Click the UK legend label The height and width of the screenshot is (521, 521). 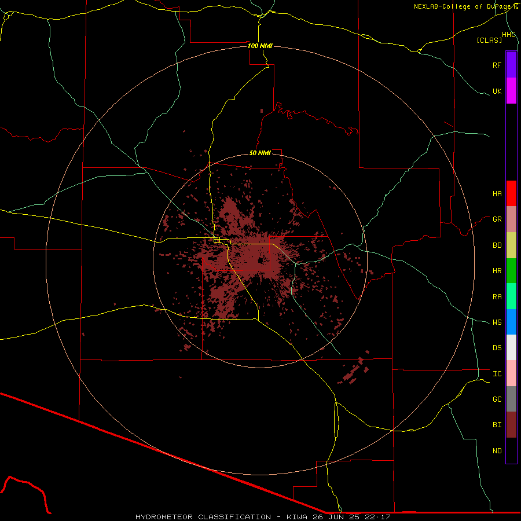[497, 91]
